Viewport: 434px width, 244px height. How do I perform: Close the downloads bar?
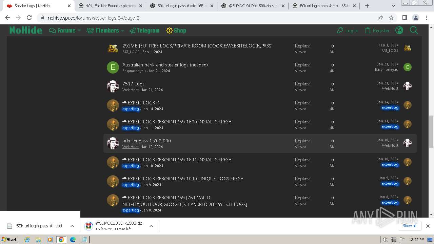428,226
